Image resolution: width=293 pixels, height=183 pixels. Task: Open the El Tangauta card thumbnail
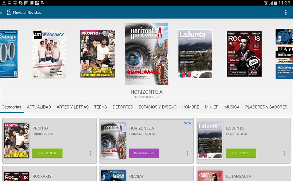(210, 175)
